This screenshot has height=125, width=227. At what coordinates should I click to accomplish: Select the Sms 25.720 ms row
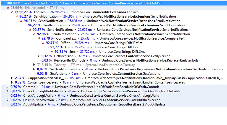tap(113, 52)
